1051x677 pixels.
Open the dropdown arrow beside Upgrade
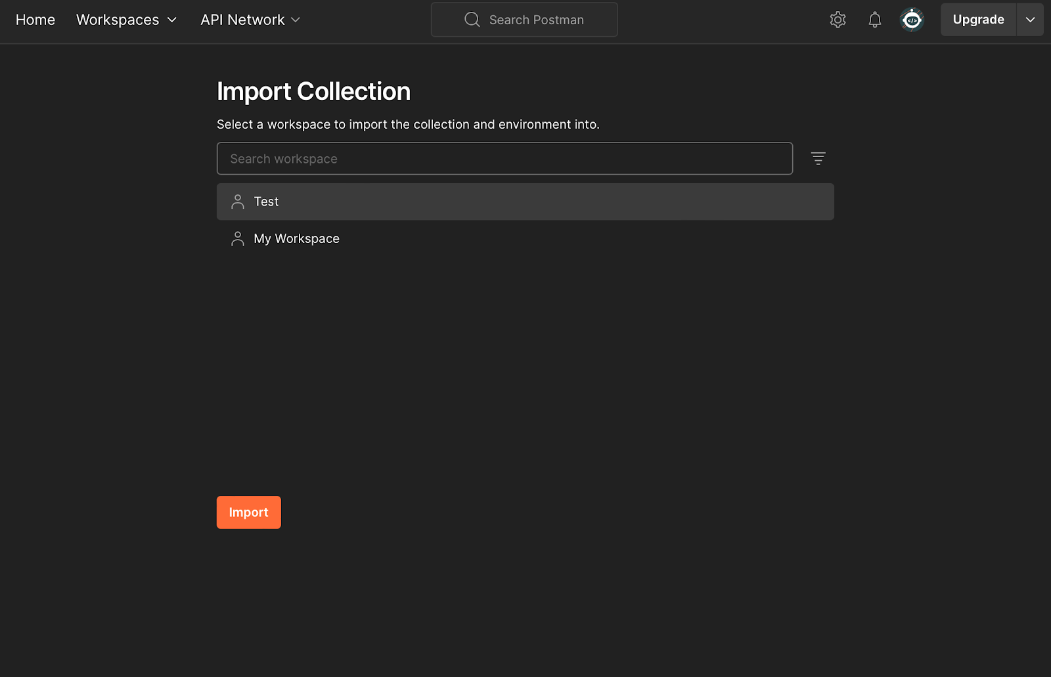(1030, 20)
